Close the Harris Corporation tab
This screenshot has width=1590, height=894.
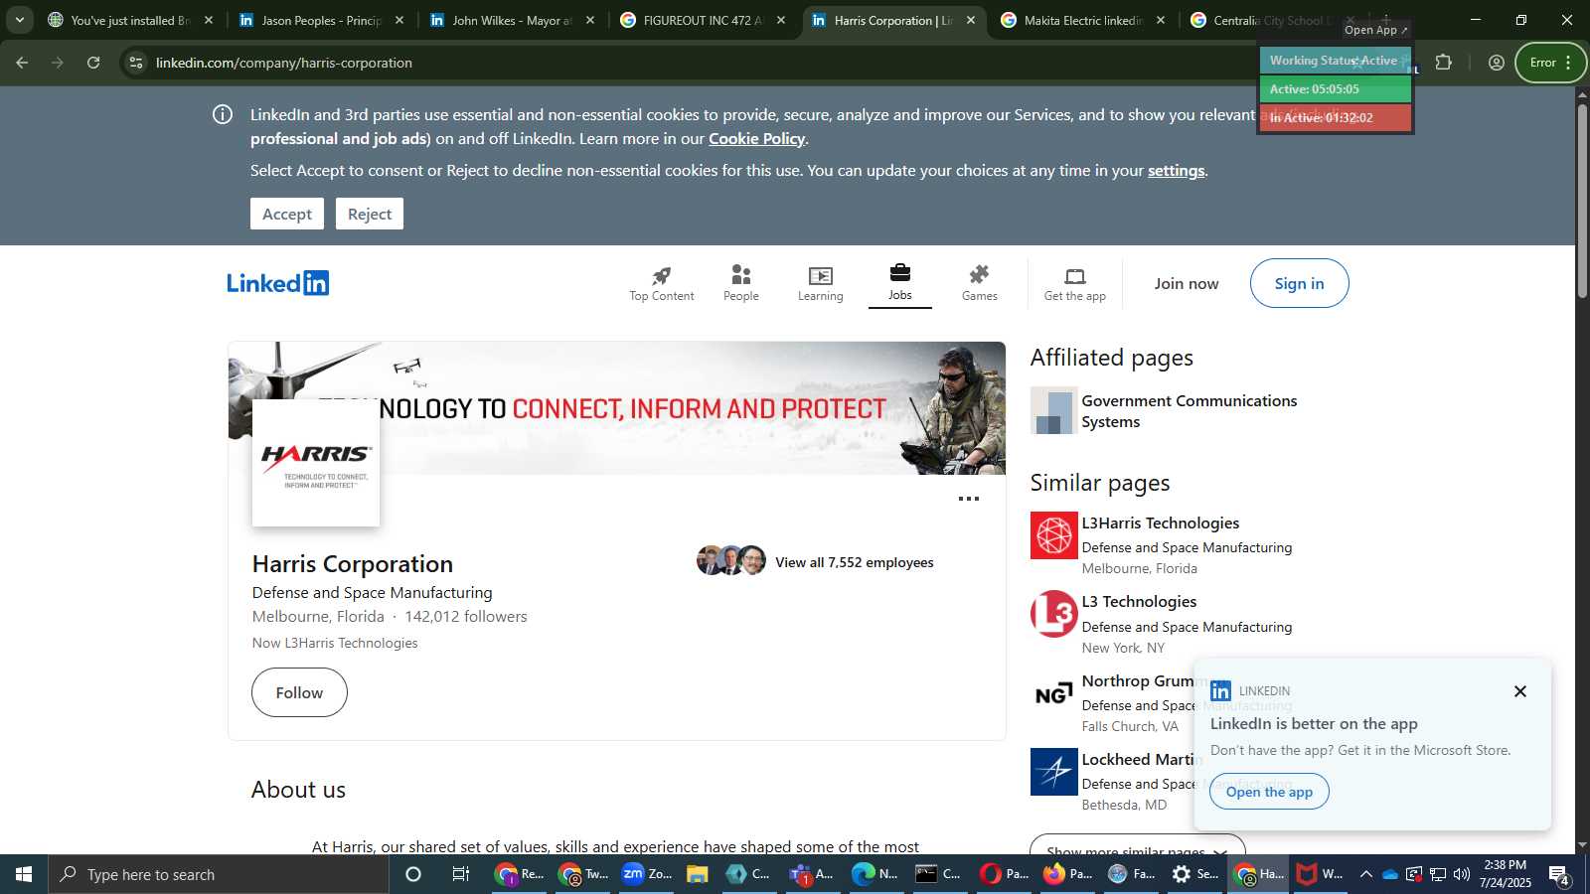(x=971, y=20)
